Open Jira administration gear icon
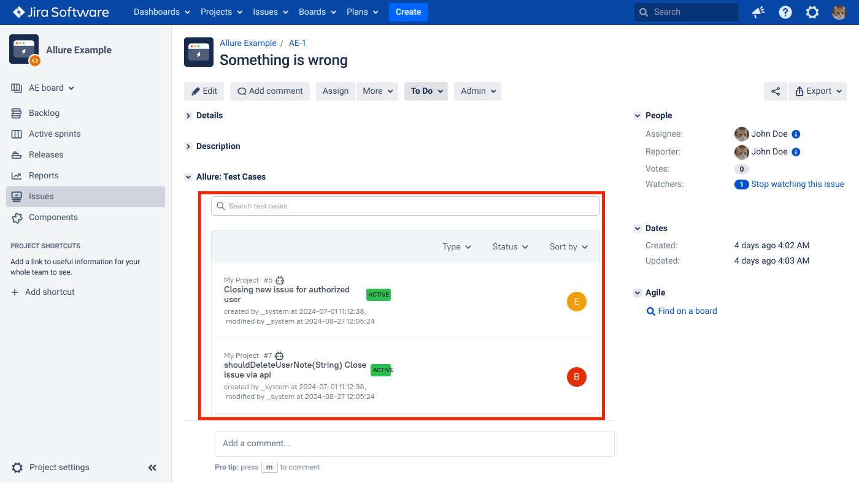859x483 pixels. coord(812,12)
